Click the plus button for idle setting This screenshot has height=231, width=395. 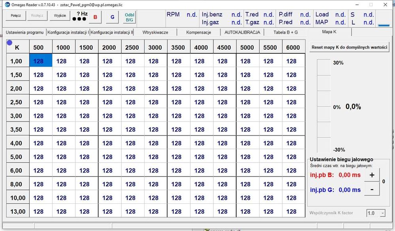372,175
